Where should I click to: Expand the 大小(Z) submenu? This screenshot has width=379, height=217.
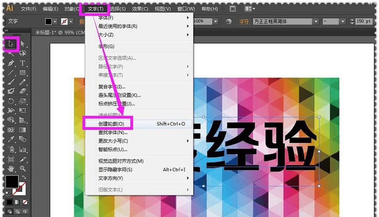[x=139, y=35]
